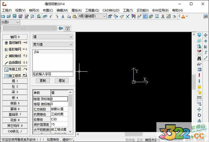Click the yellow closed padlock icon
209x142 pixels.
199,86
